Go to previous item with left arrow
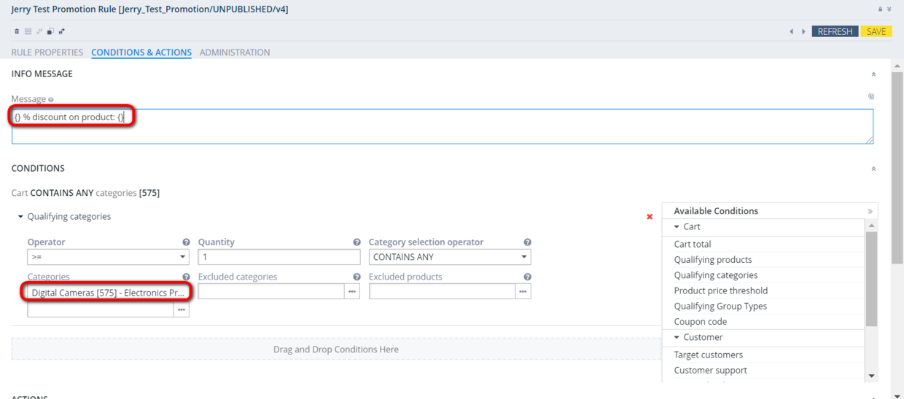Image resolution: width=904 pixels, height=399 pixels. coord(792,32)
